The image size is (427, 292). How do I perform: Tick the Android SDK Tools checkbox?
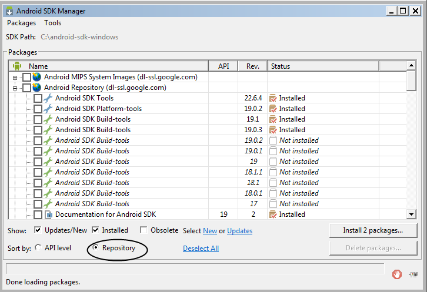coord(38,98)
